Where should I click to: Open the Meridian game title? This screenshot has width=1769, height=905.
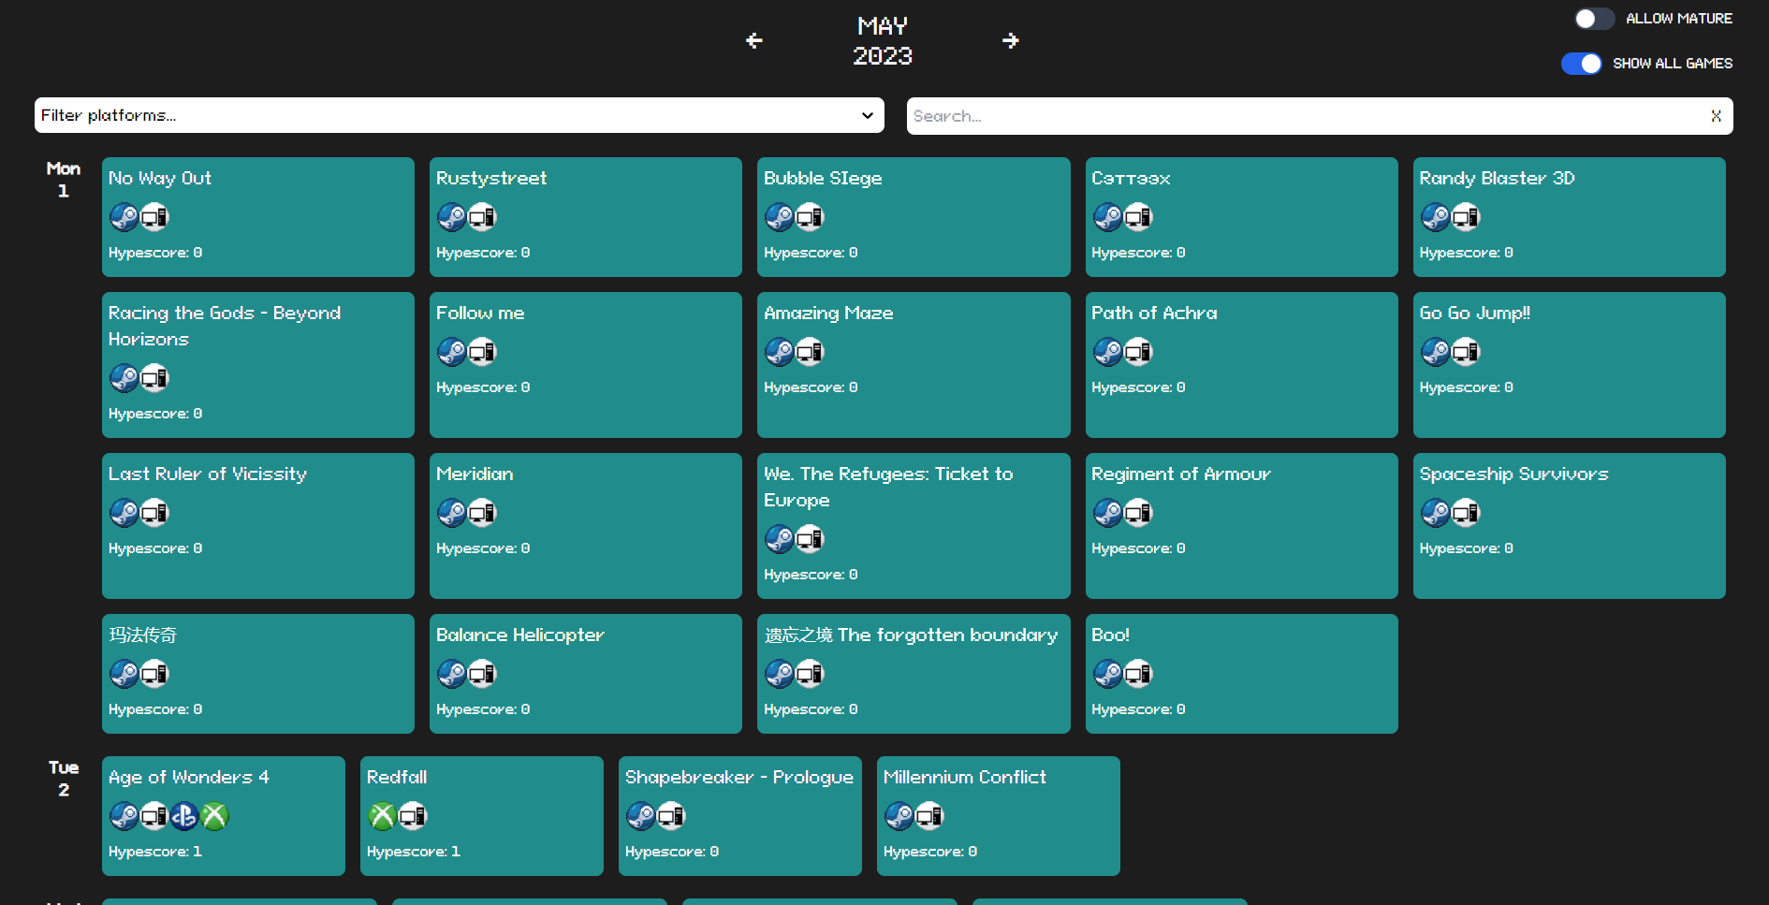tap(475, 474)
